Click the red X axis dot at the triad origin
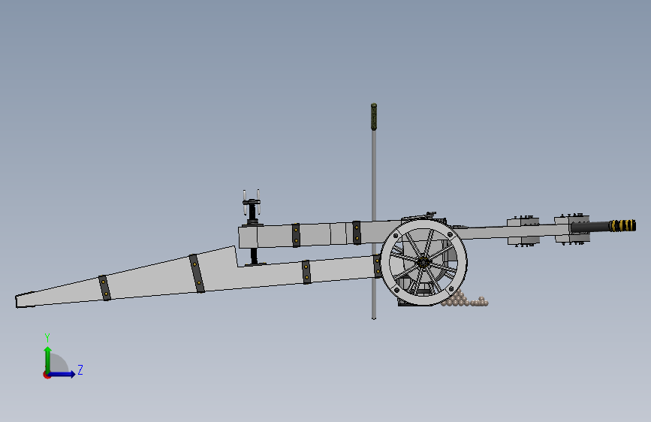651x422 pixels. click(x=47, y=375)
